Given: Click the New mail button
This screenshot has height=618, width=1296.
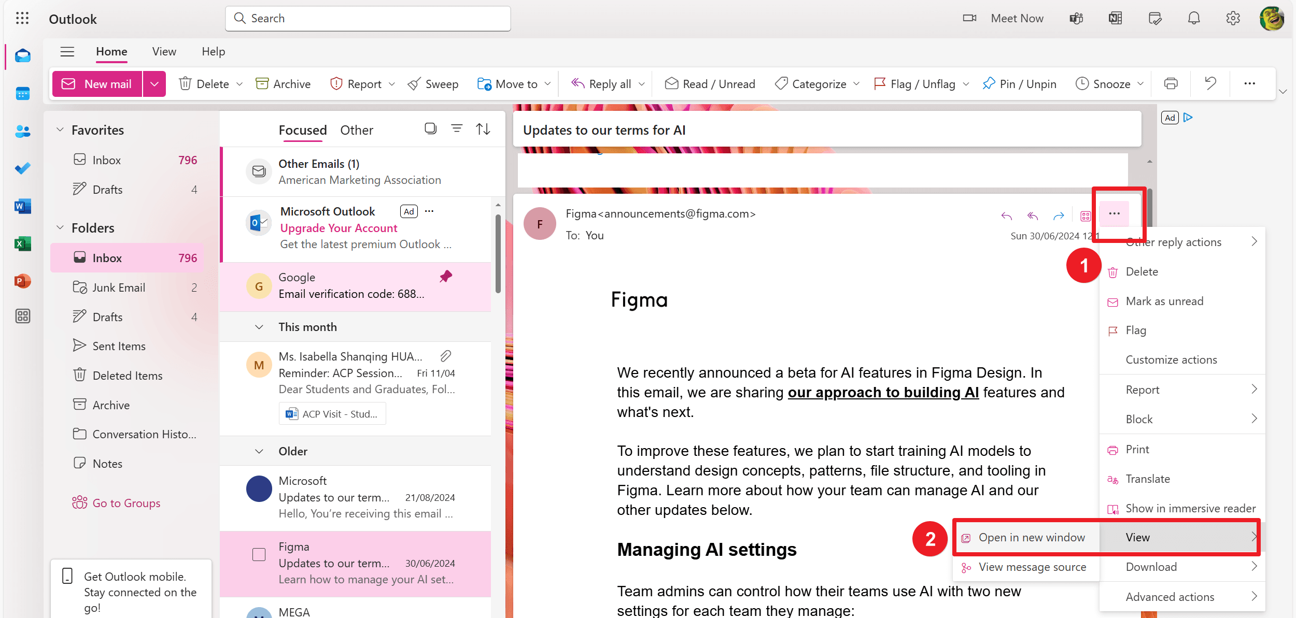Looking at the screenshot, I should point(97,83).
